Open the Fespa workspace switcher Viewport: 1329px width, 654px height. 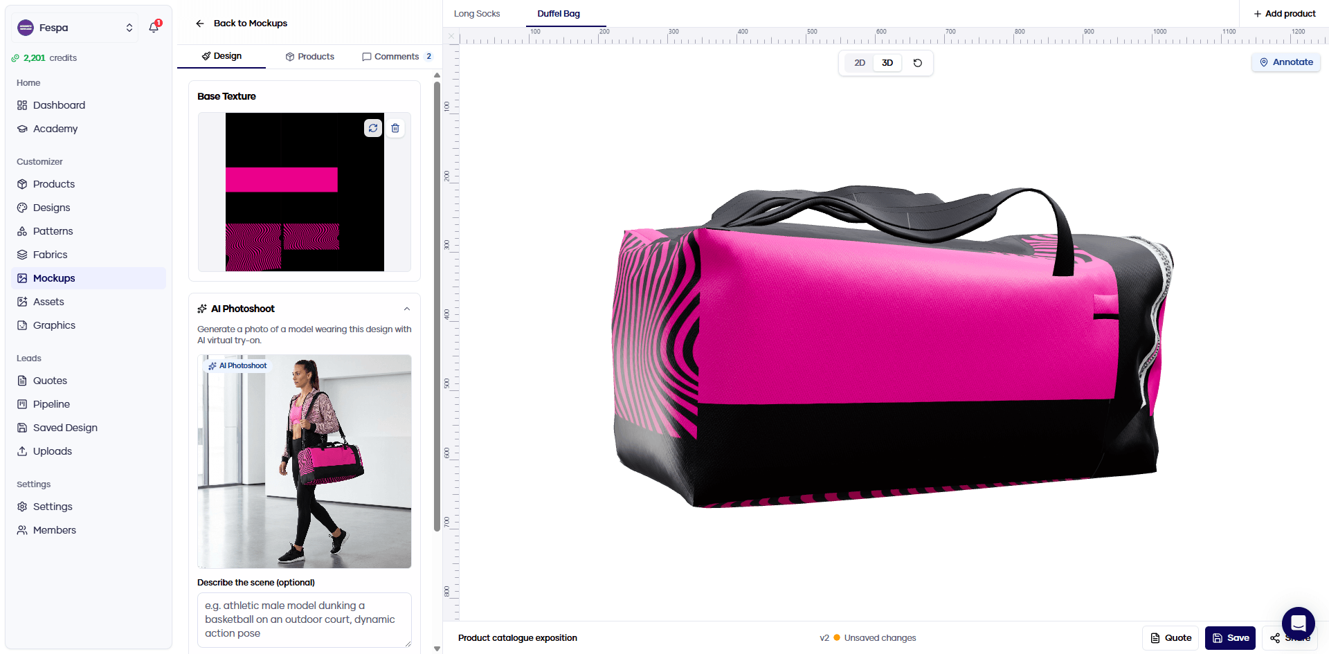[75, 28]
